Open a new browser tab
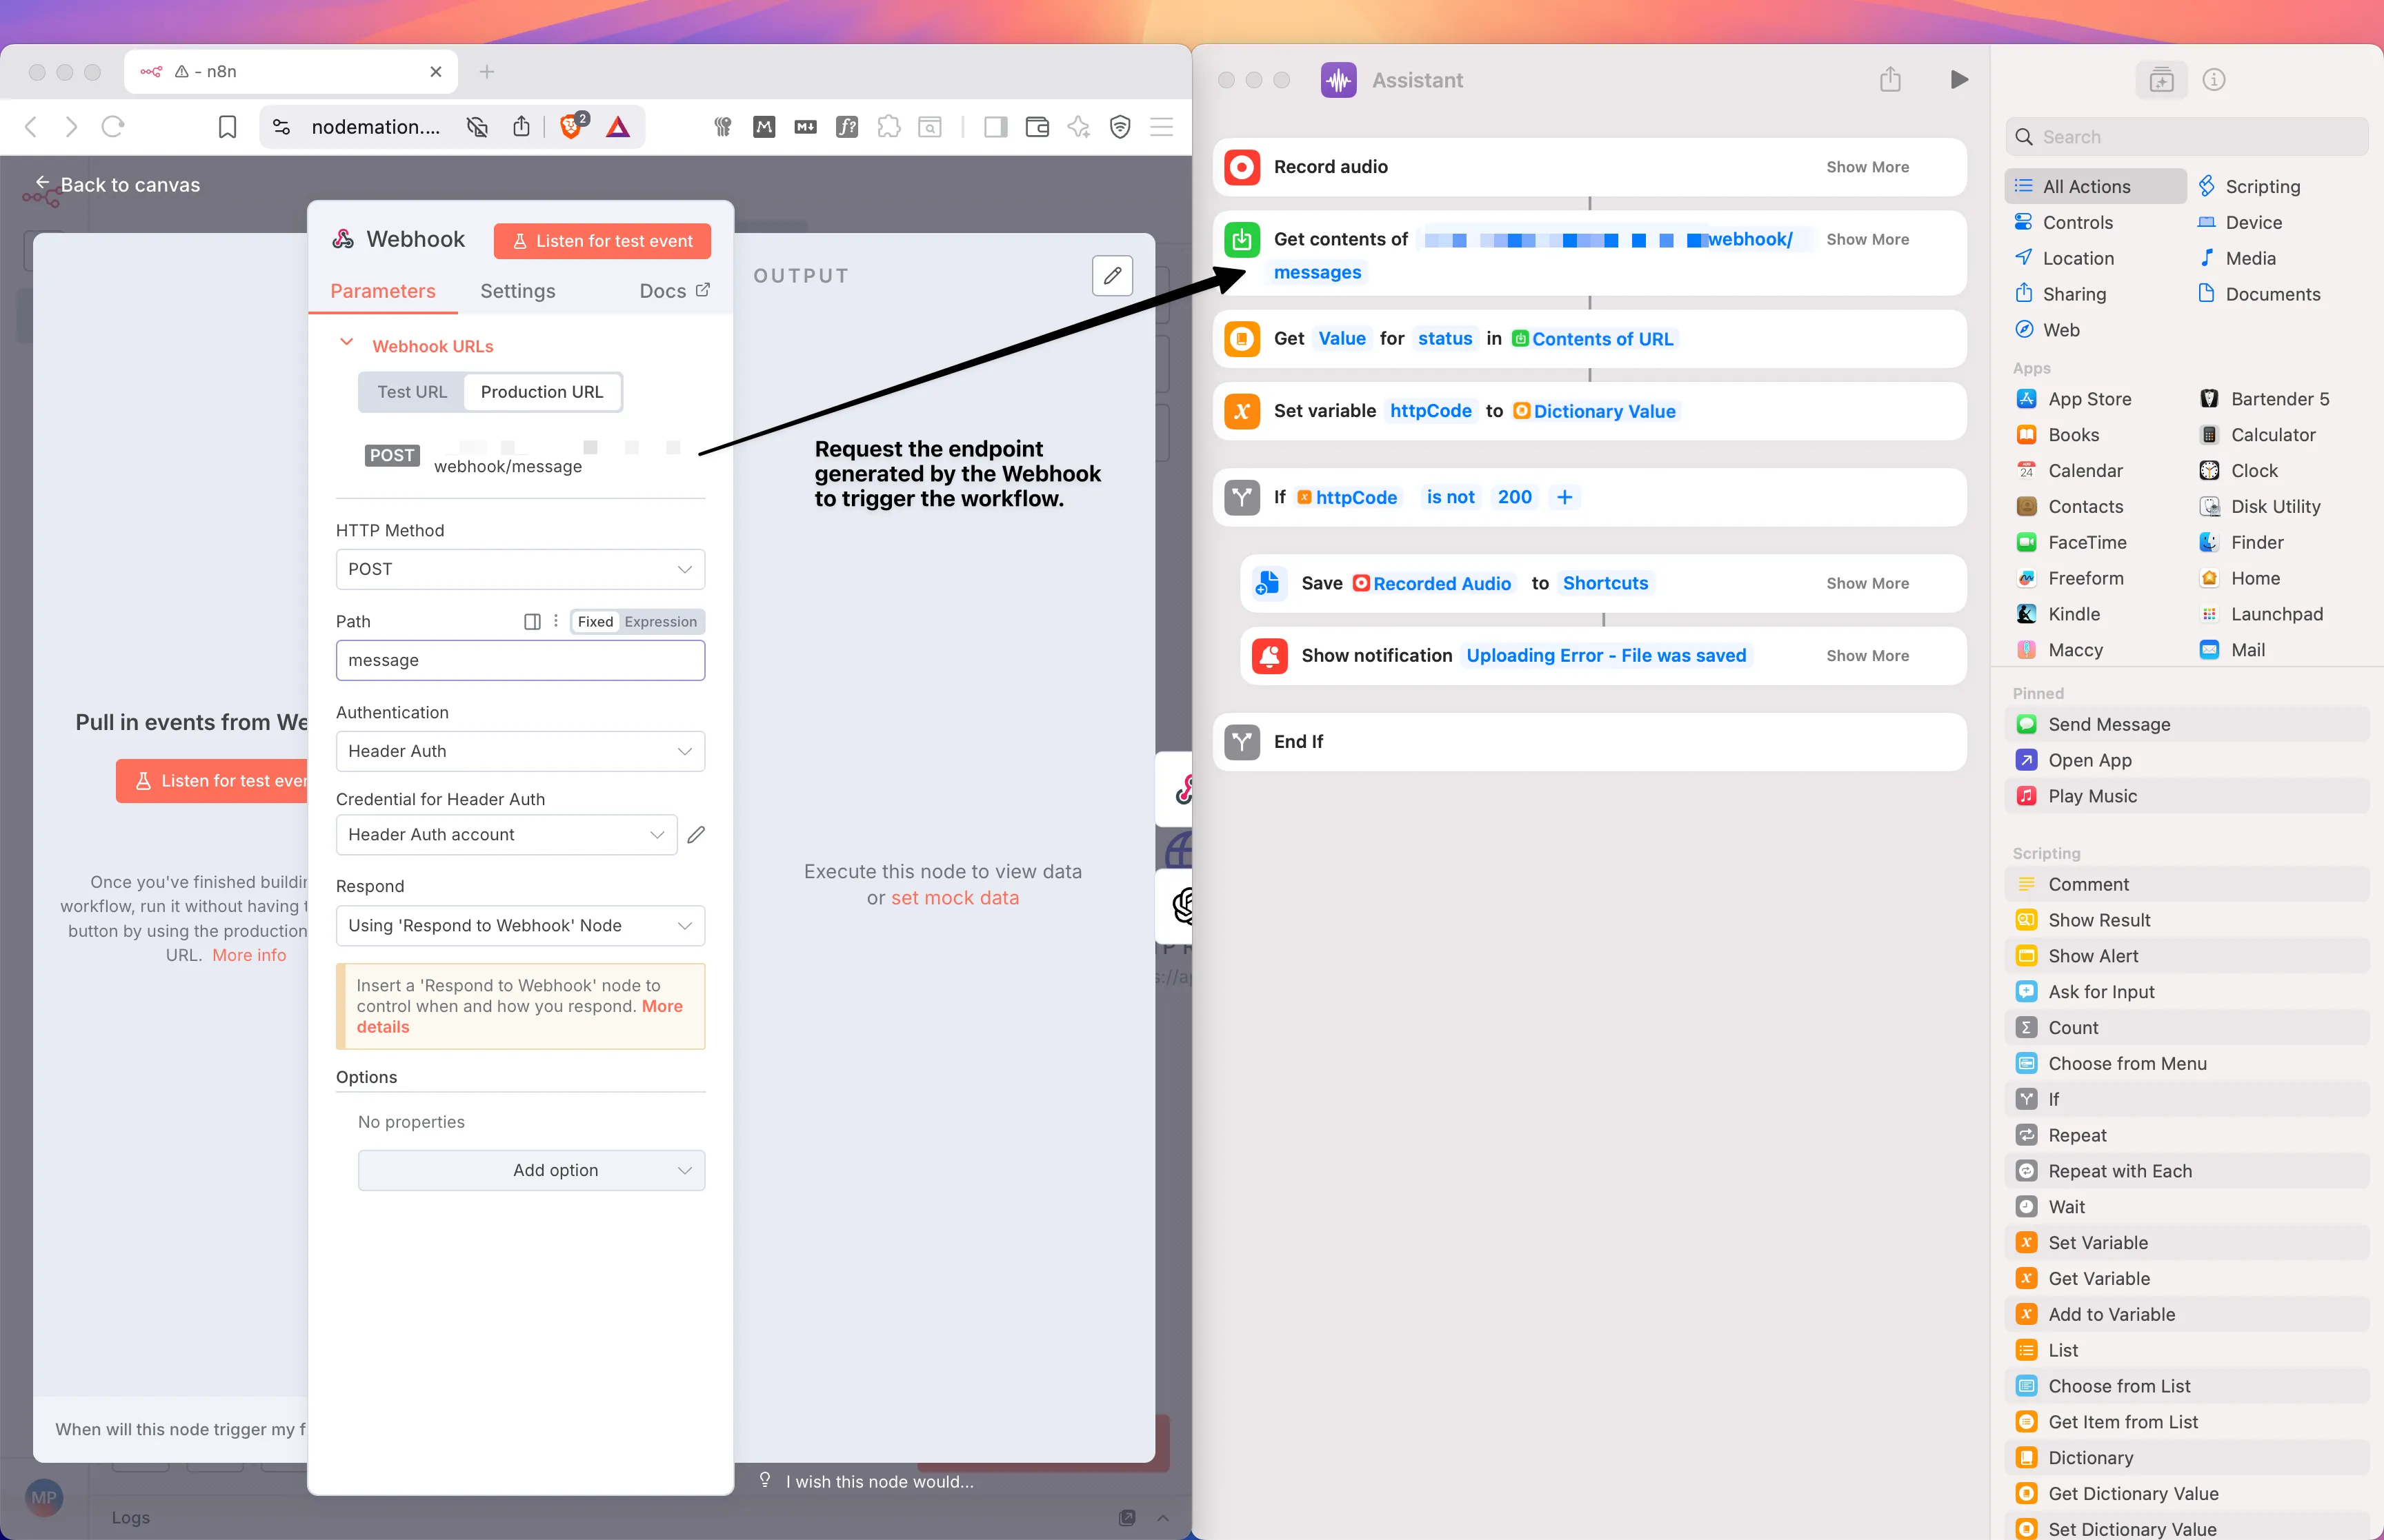This screenshot has width=2384, height=1540. tap(486, 72)
